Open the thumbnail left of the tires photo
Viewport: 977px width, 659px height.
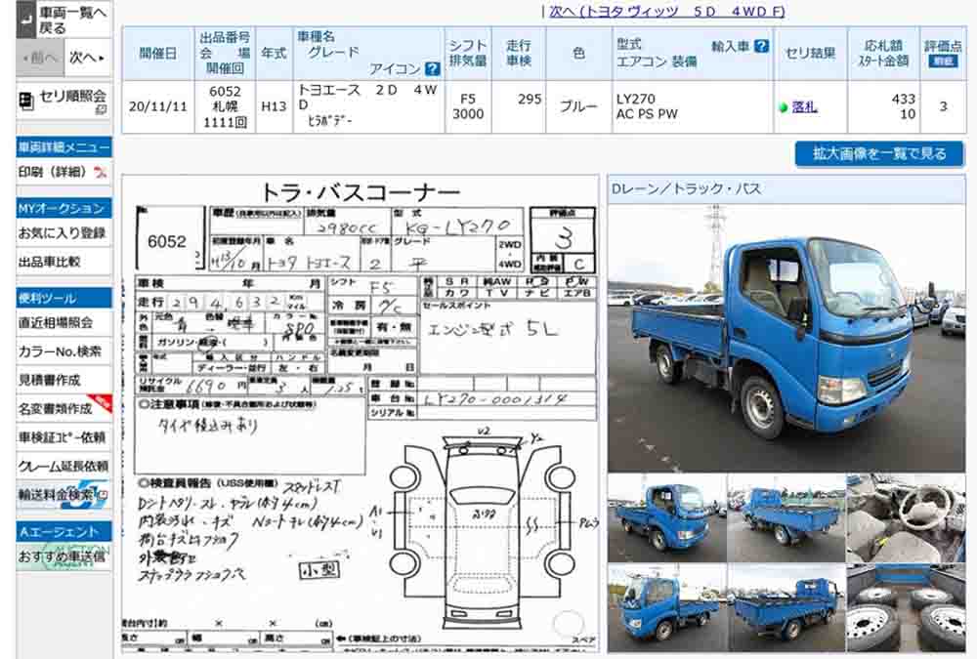(x=786, y=608)
